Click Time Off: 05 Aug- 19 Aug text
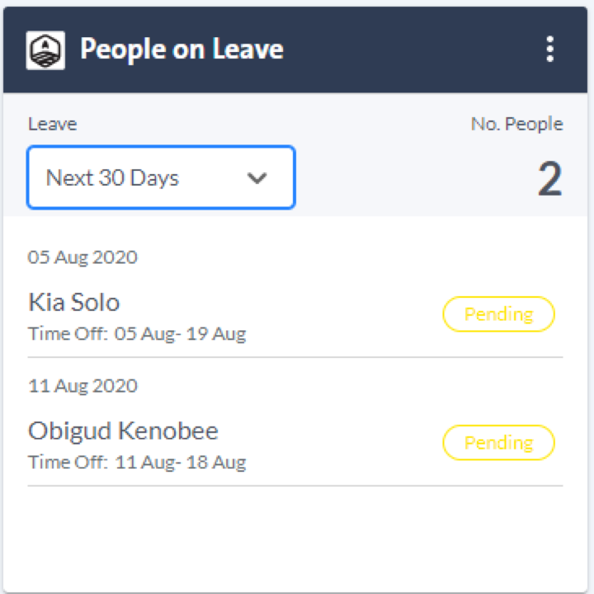This screenshot has height=594, width=594. pyautogui.click(x=137, y=334)
